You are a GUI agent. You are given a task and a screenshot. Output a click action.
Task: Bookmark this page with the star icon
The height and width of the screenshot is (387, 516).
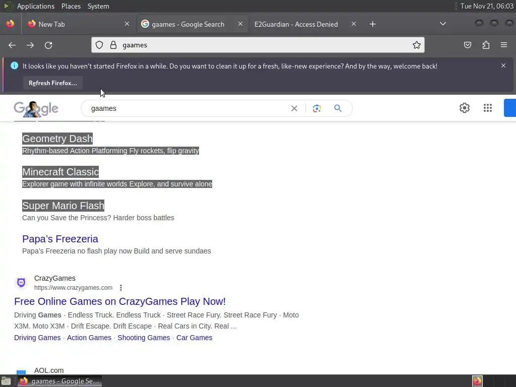[x=416, y=45]
